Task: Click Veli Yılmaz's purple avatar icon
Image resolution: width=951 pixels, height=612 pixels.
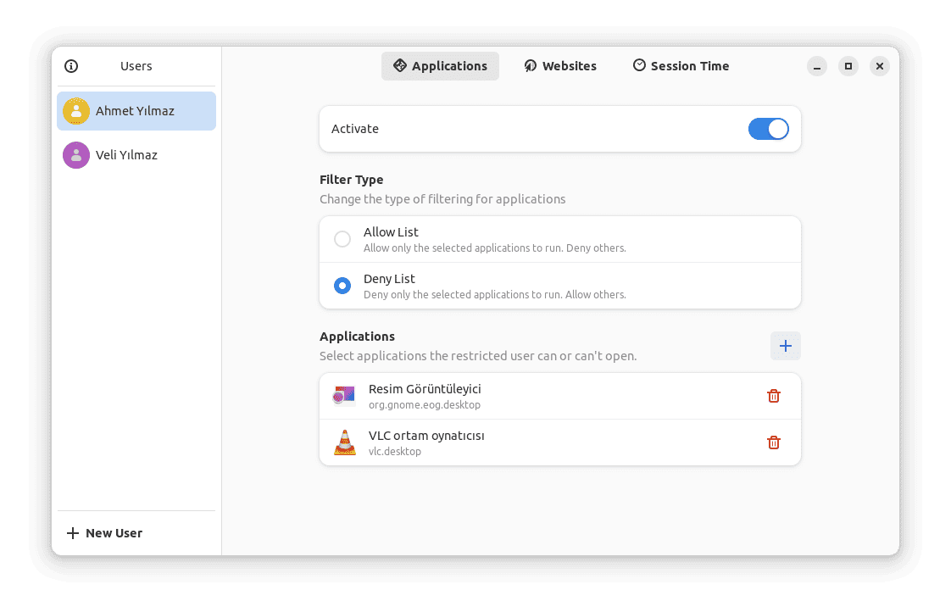Action: pos(75,155)
